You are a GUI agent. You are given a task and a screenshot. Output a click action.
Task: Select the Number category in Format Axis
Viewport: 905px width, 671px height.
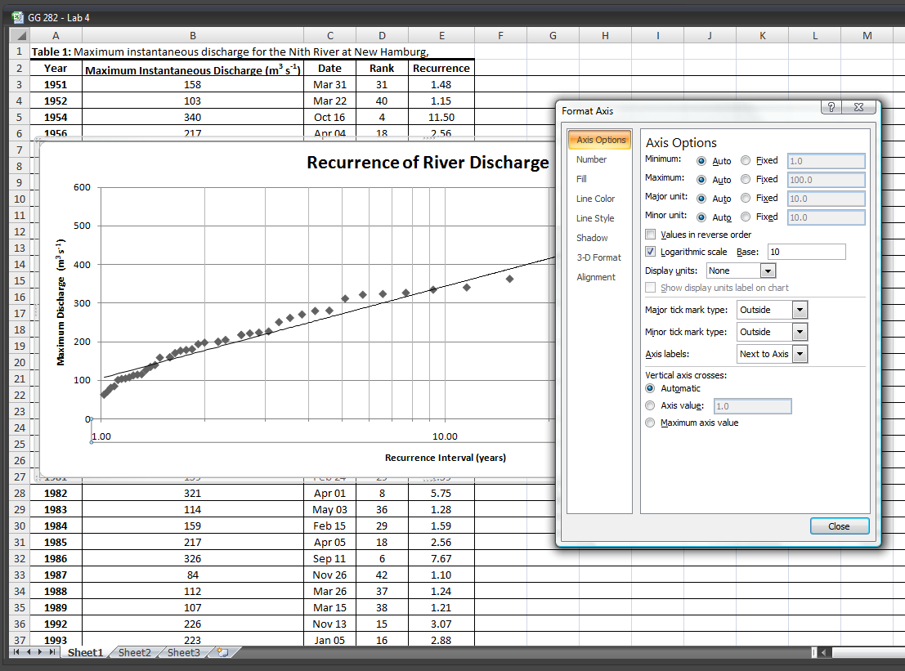tap(590, 159)
